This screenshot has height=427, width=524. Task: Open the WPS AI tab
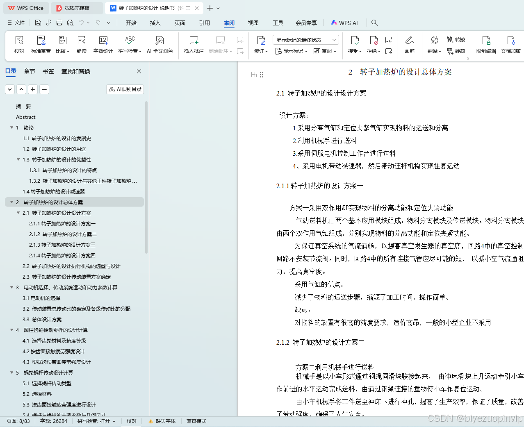[344, 23]
